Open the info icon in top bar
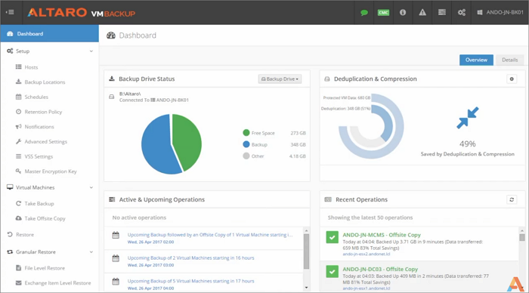The height and width of the screenshot is (293, 529). tap(403, 13)
